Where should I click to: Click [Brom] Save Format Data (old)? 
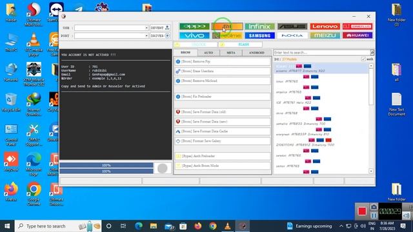tap(223, 111)
